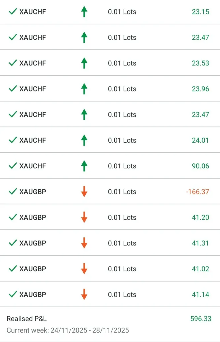Image resolution: width=220 pixels, height=342 pixels.
Task: Click the XAUGBP symbol on the -166.37 trade
Action: pyautogui.click(x=33, y=192)
